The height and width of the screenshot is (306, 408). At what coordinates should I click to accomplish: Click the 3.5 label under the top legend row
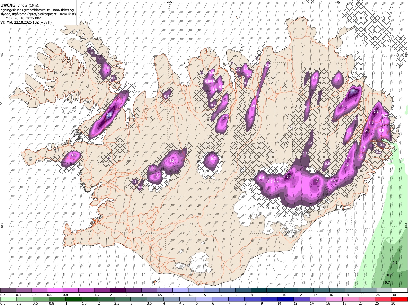point(159,295)
